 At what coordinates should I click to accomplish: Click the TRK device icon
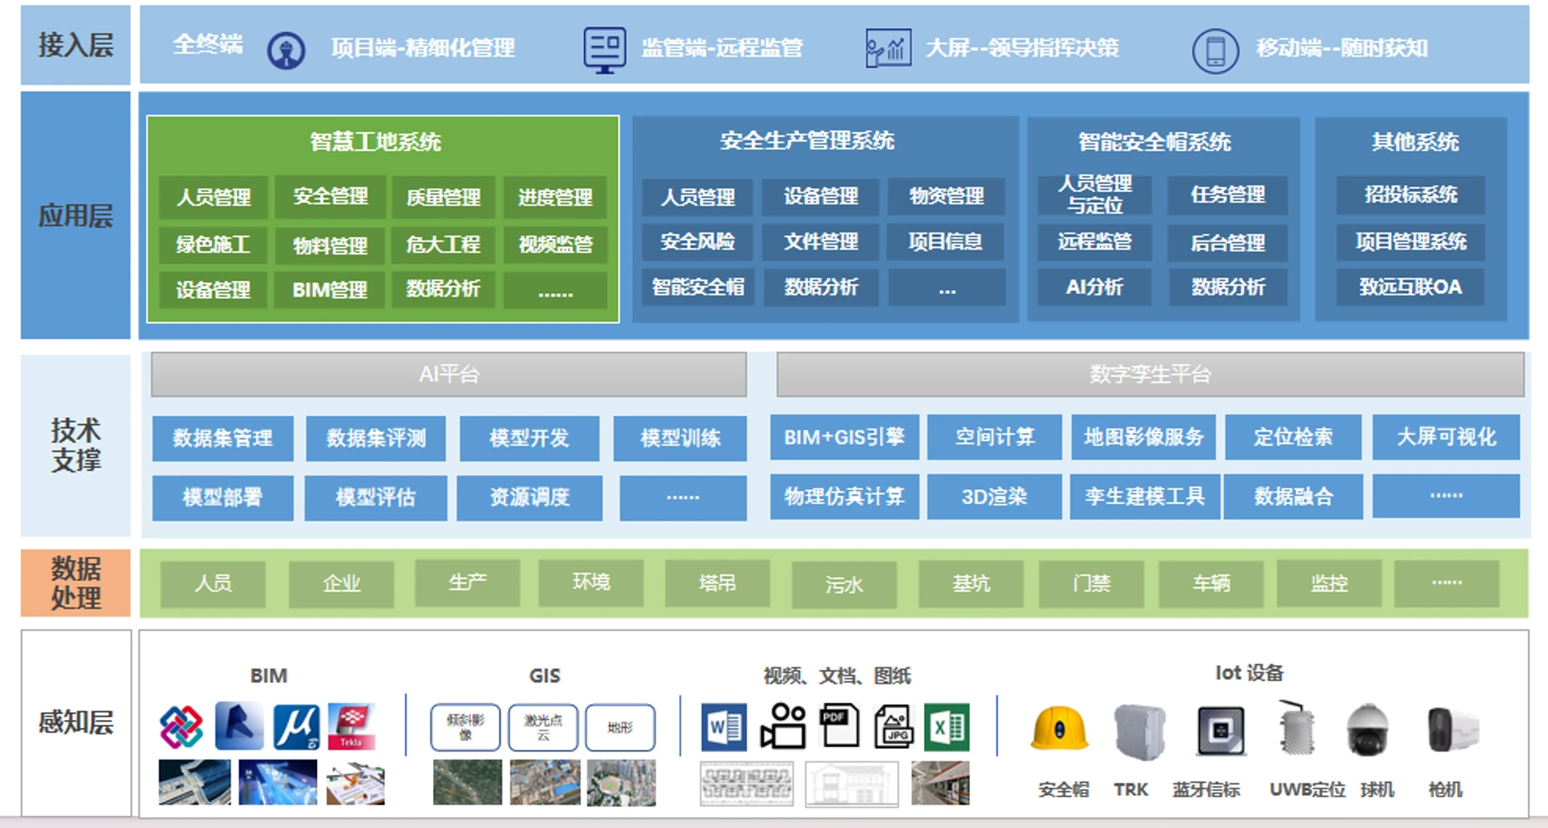click(x=1138, y=732)
